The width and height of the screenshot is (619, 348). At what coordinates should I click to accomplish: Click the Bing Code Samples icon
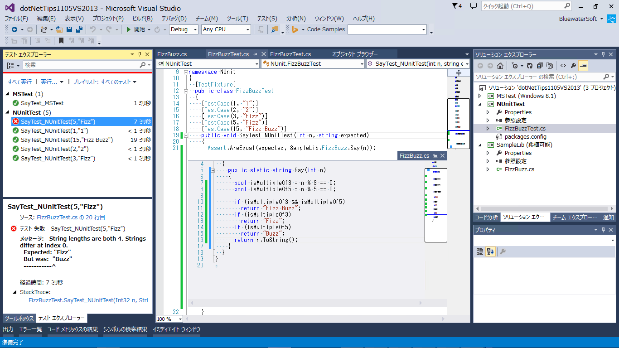click(295, 29)
